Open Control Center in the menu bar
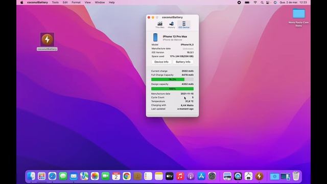The width and height of the screenshot is (327, 184). coord(268,3)
